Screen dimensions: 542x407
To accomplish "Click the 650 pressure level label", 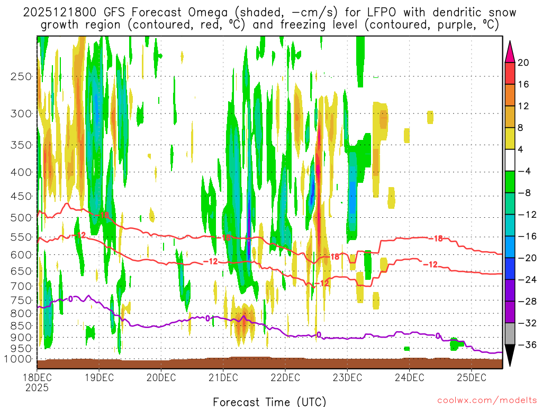I will (x=21, y=271).
